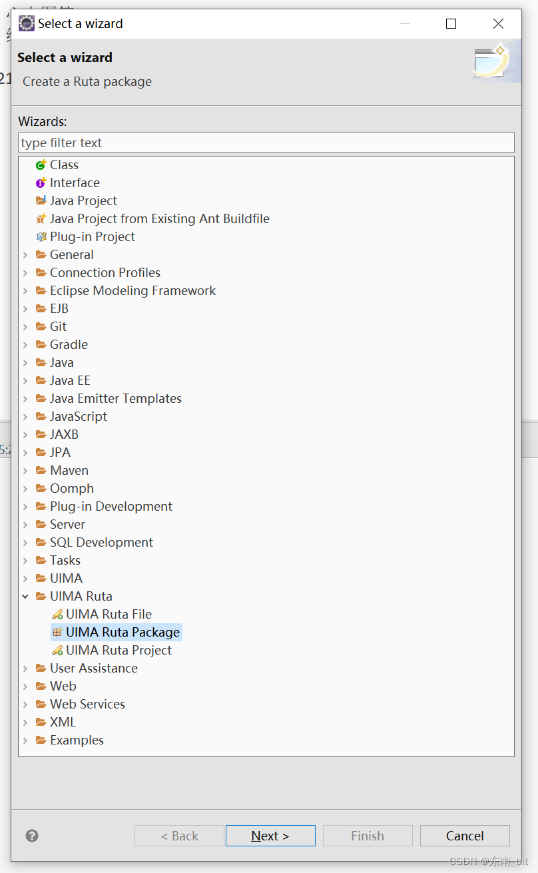
Task: Click the Examples tree label
Action: [77, 740]
